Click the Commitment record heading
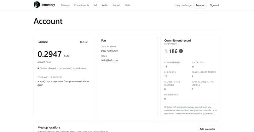Viewport: 254px width, 132px height. (177, 41)
